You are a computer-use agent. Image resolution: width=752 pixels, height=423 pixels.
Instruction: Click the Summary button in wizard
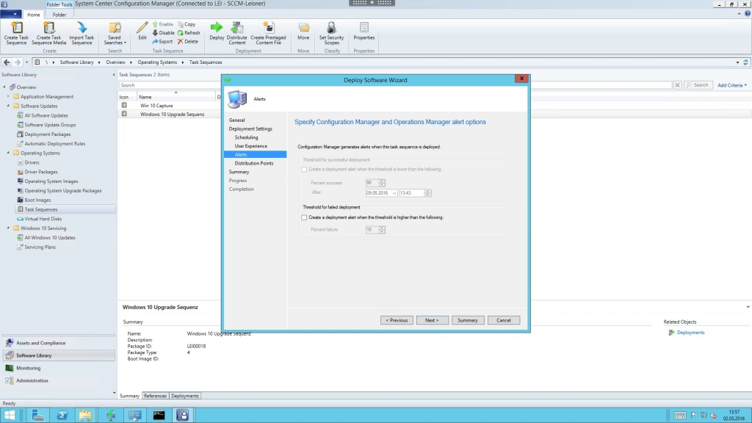point(468,320)
